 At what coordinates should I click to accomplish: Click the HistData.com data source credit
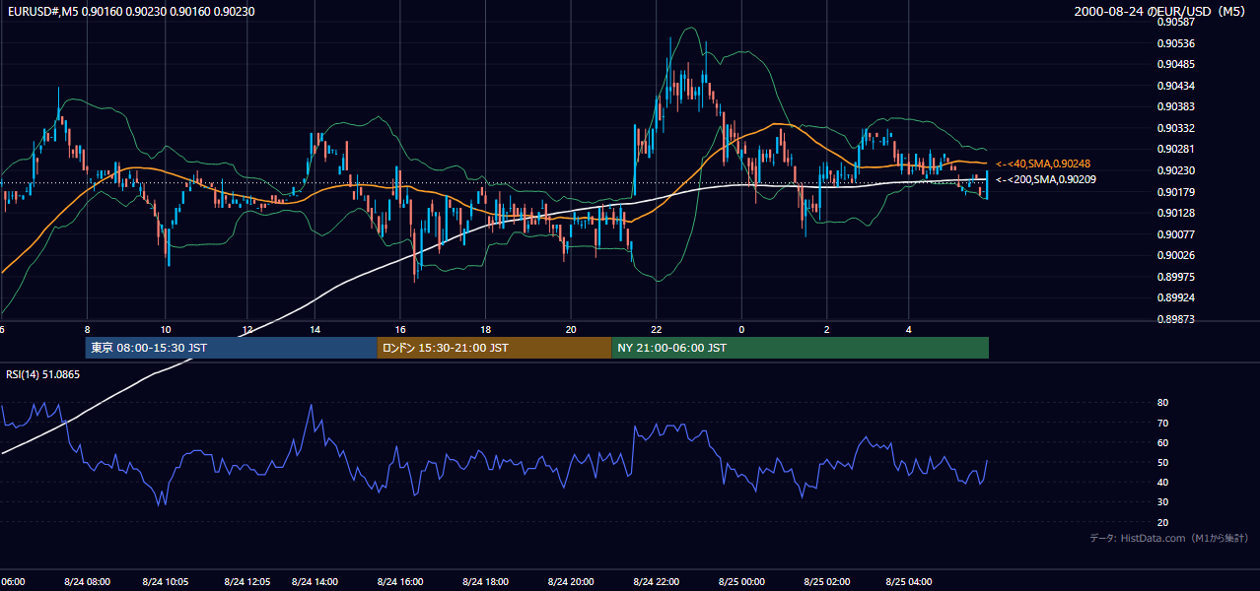point(1169,538)
